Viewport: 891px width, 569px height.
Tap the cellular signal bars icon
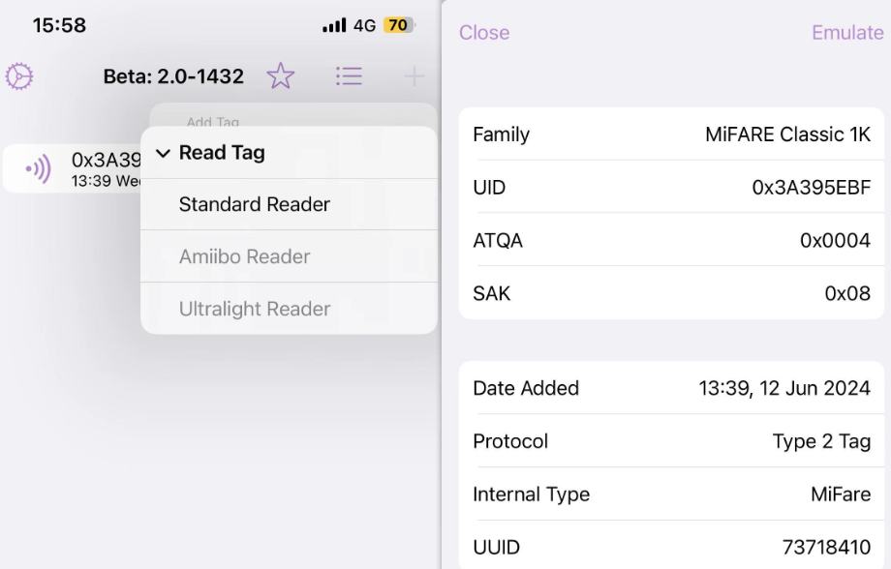coord(334,26)
